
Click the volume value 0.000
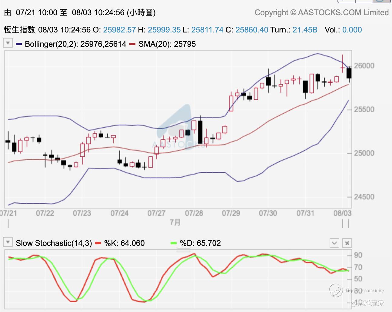click(x=352, y=30)
